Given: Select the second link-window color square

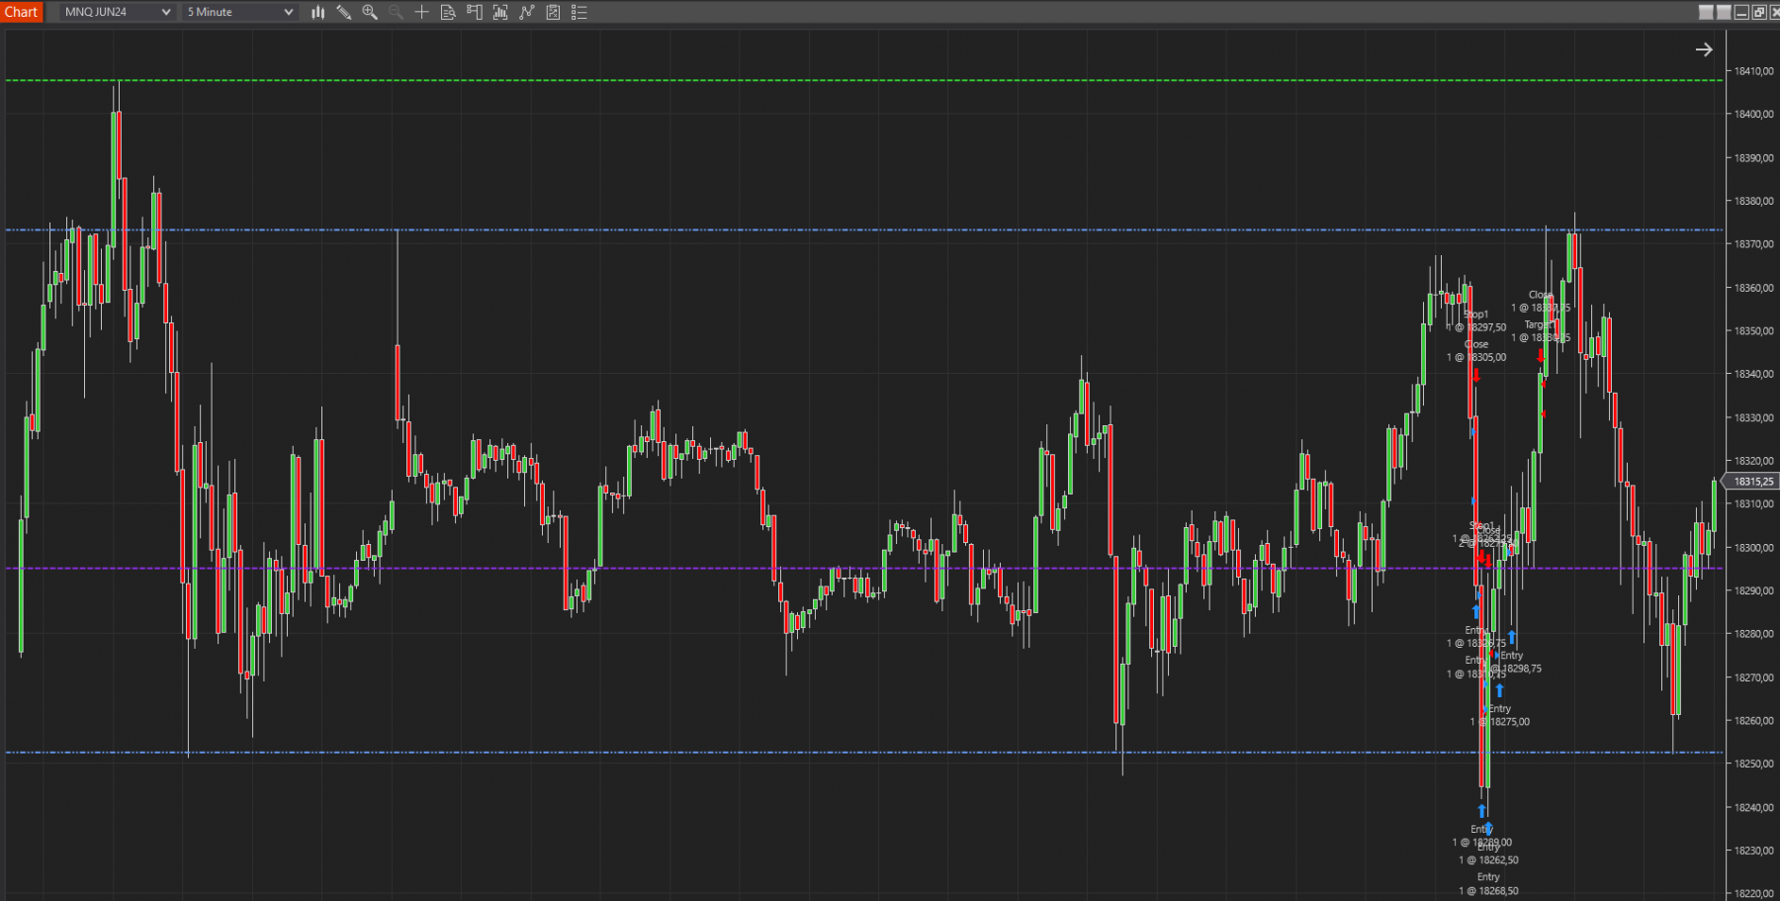Looking at the screenshot, I should [1724, 12].
